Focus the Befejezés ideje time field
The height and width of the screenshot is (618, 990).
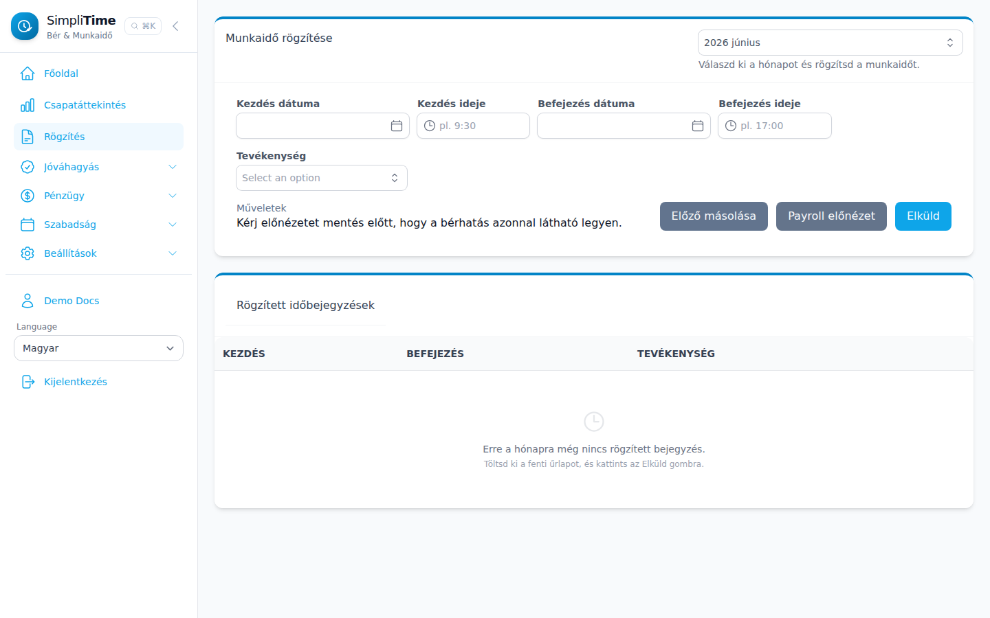[775, 126]
